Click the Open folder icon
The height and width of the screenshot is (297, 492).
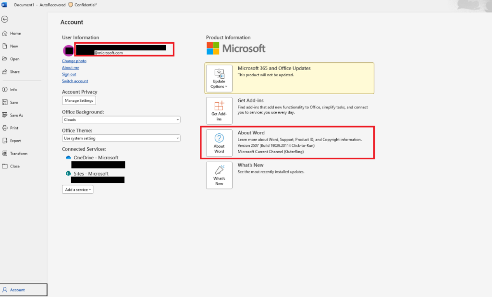(5, 59)
